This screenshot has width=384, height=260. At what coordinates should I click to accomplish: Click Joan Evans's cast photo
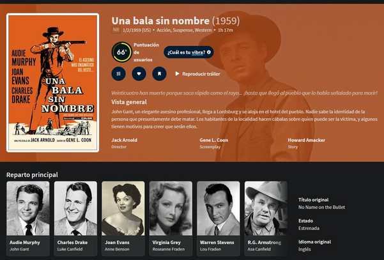click(x=123, y=208)
